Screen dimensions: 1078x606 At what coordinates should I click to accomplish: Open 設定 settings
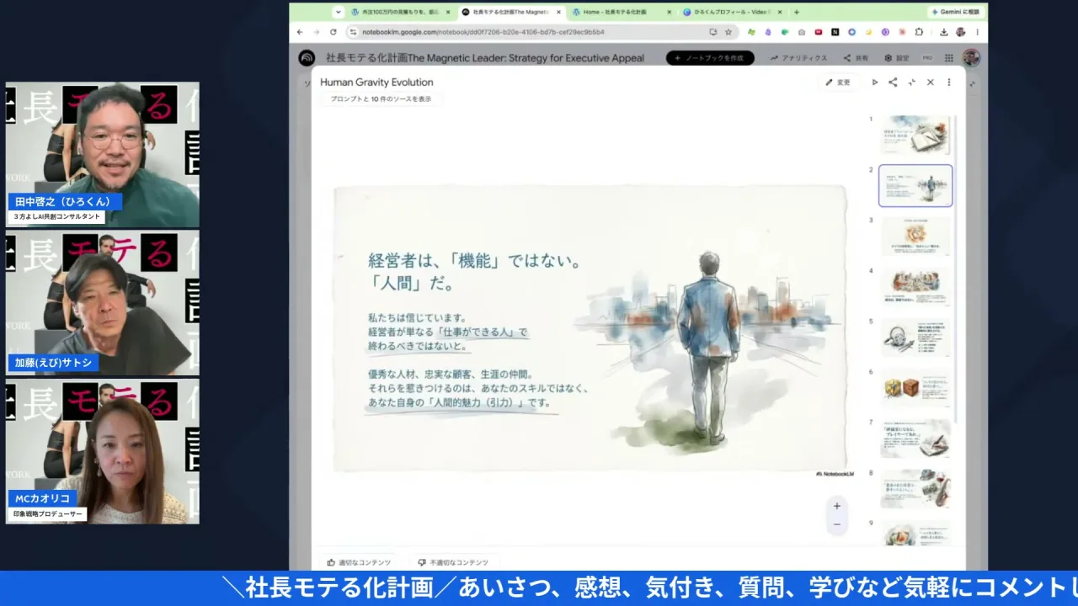click(x=897, y=58)
